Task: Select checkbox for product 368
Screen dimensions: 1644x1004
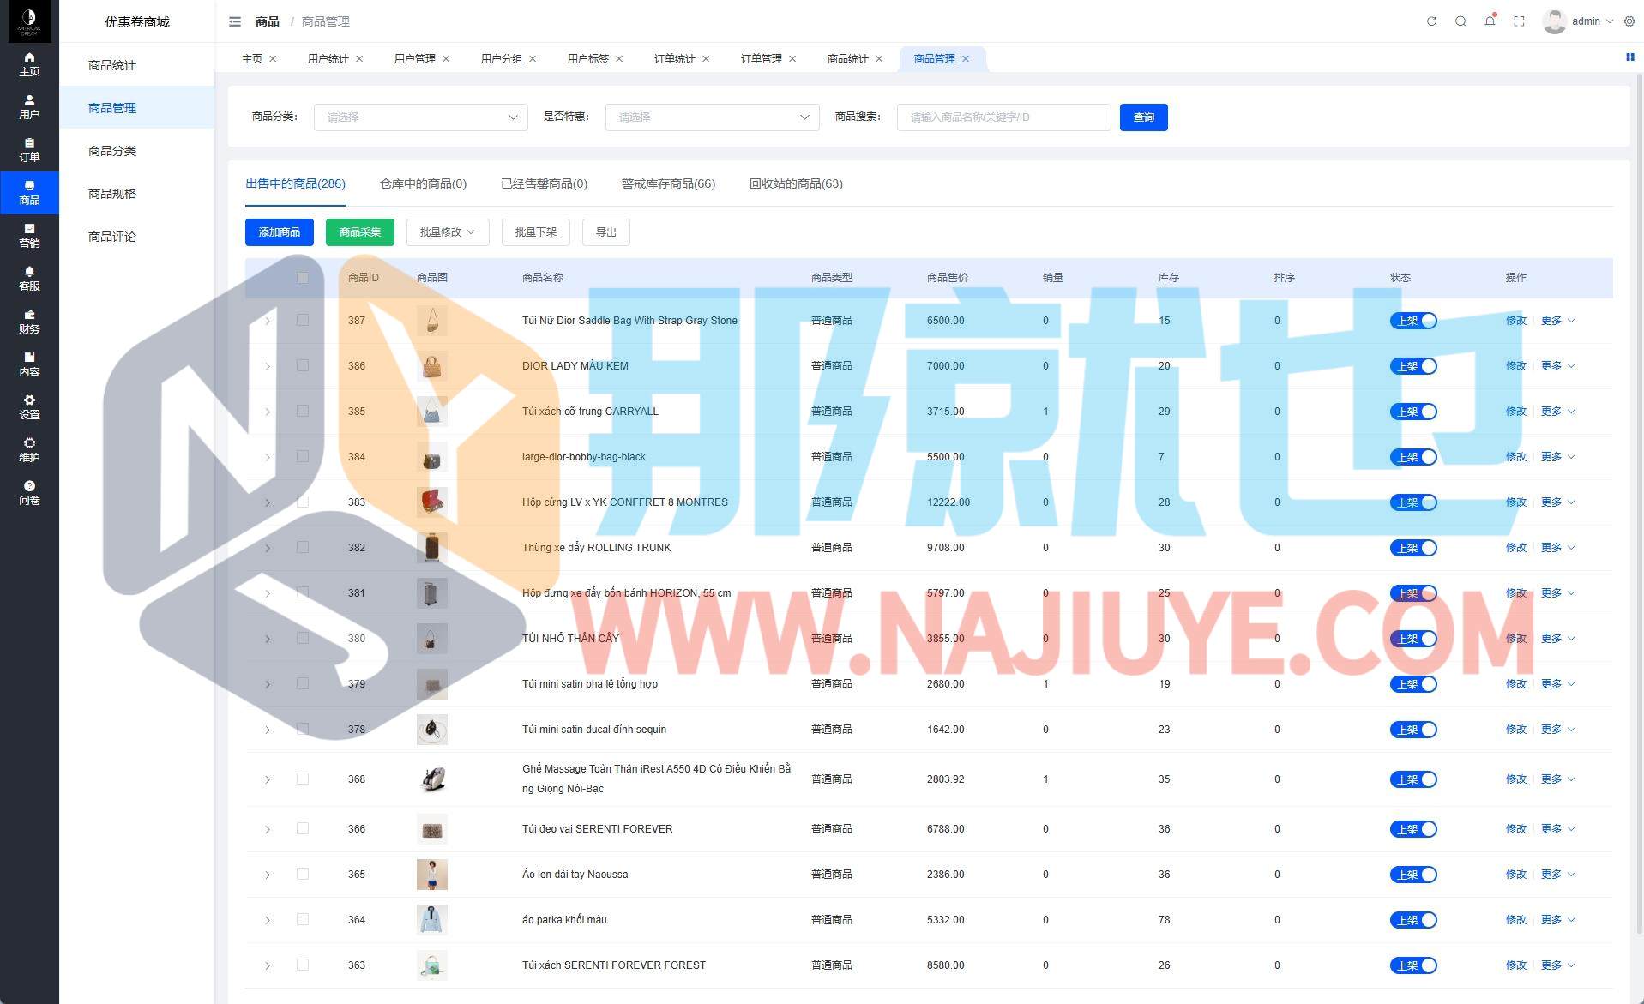Action: [302, 779]
